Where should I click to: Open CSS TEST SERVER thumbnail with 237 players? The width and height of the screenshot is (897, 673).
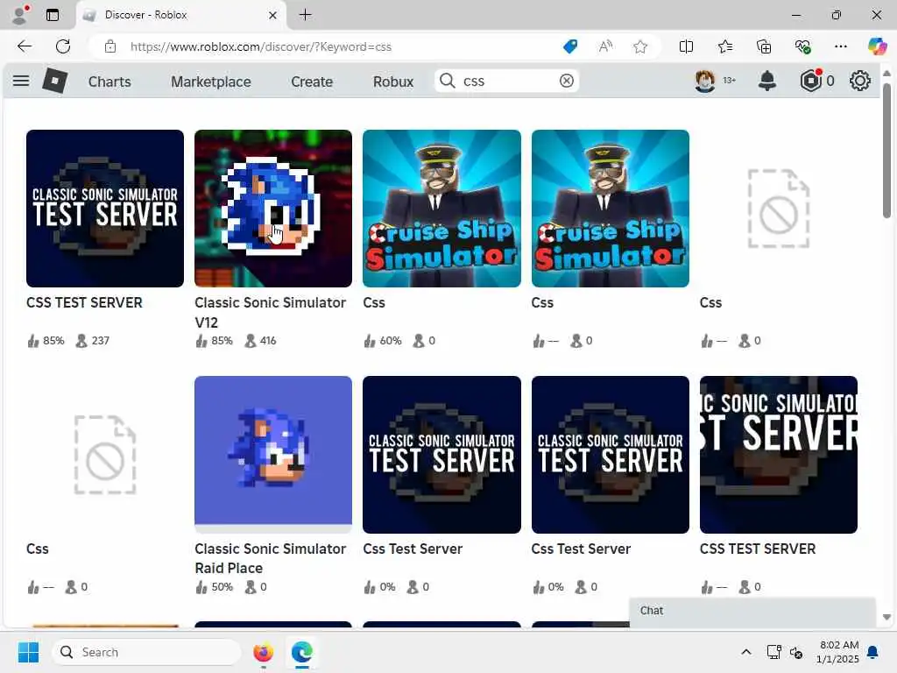coord(105,209)
